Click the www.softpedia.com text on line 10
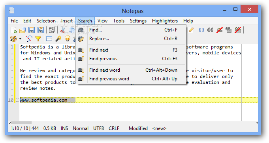Image resolution: width=269 pixels, height=143 pixels. (43, 100)
